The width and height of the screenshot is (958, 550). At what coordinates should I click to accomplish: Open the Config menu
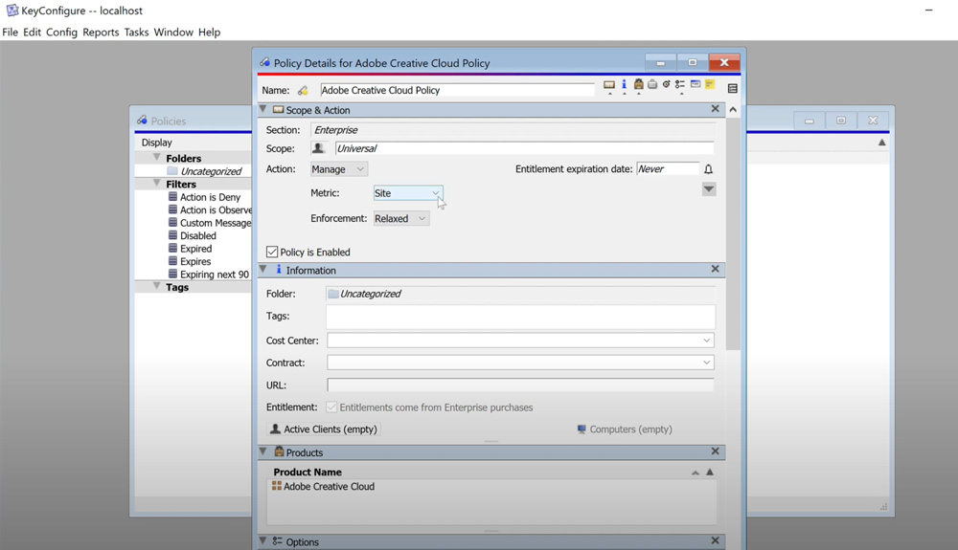click(x=61, y=33)
